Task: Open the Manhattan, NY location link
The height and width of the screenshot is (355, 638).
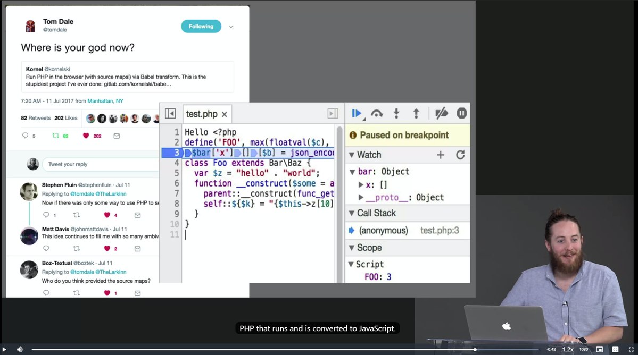Action: 105,101
